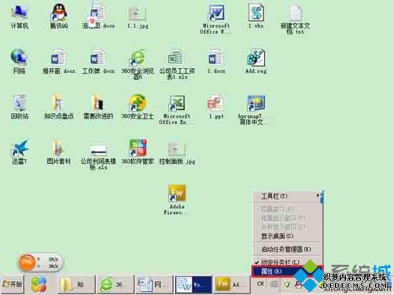Select the Add.reg file icon

click(255, 58)
